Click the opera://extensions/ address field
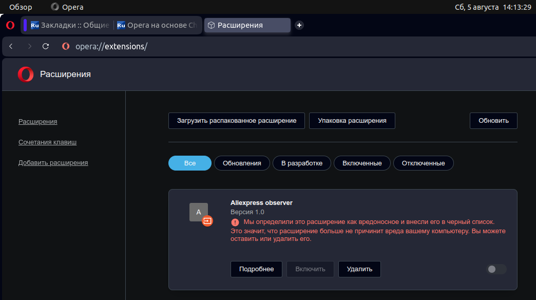 (111, 47)
